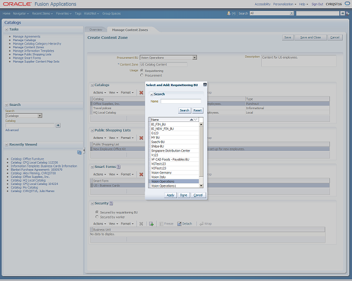
Task: Open Manage Catalog Category Hierarchy task
Action: (37, 44)
